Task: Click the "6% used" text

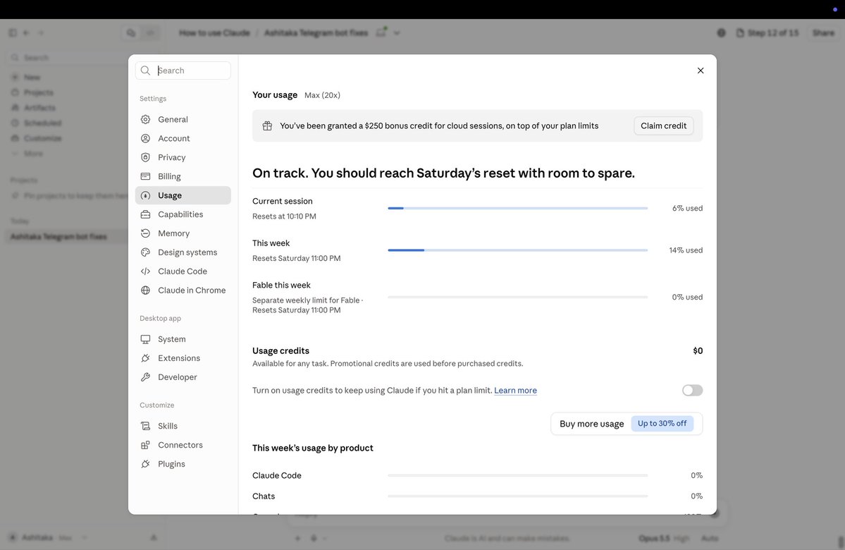Action: [687, 208]
